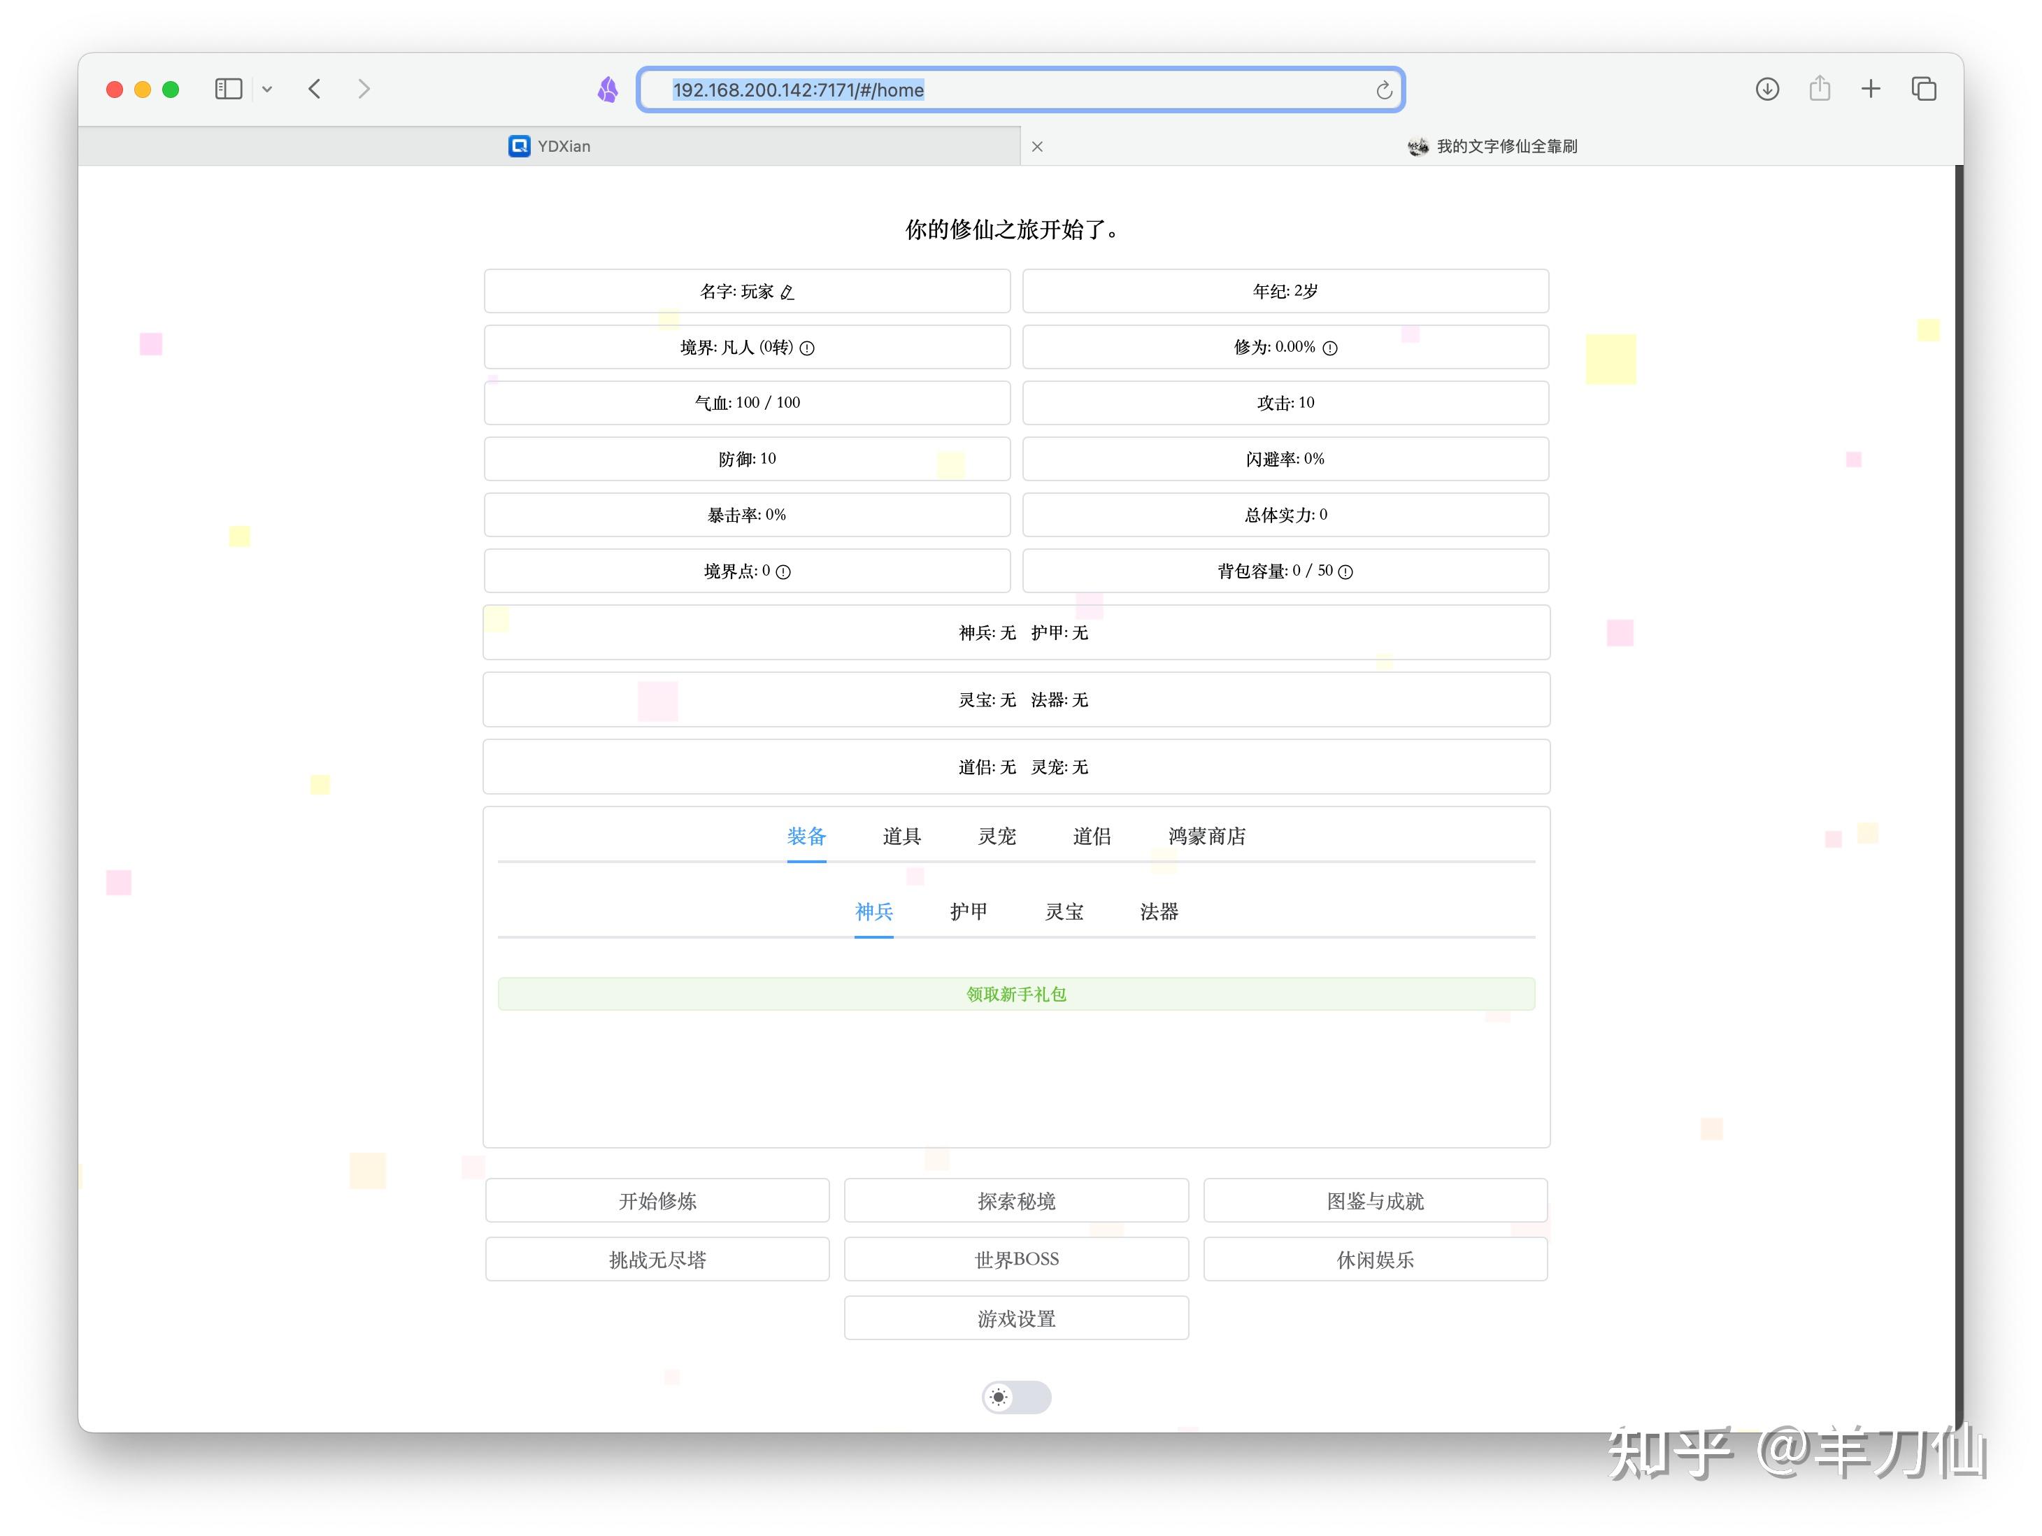Select the 护甲 sub-tab
Viewport: 2042px width, 1536px height.
[967, 912]
